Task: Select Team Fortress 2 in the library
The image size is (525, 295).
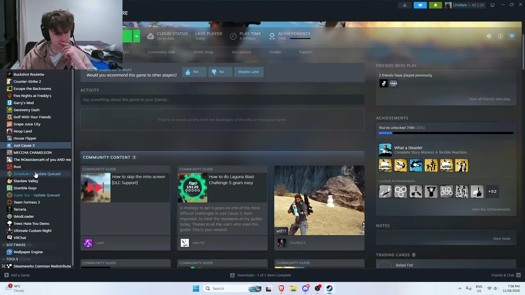Action: (x=27, y=202)
